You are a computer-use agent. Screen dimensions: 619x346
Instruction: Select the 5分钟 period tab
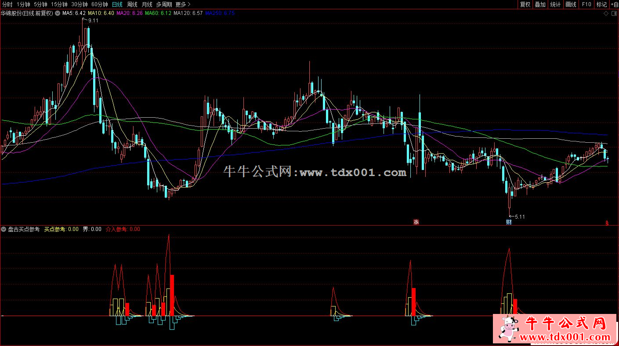tap(40, 4)
